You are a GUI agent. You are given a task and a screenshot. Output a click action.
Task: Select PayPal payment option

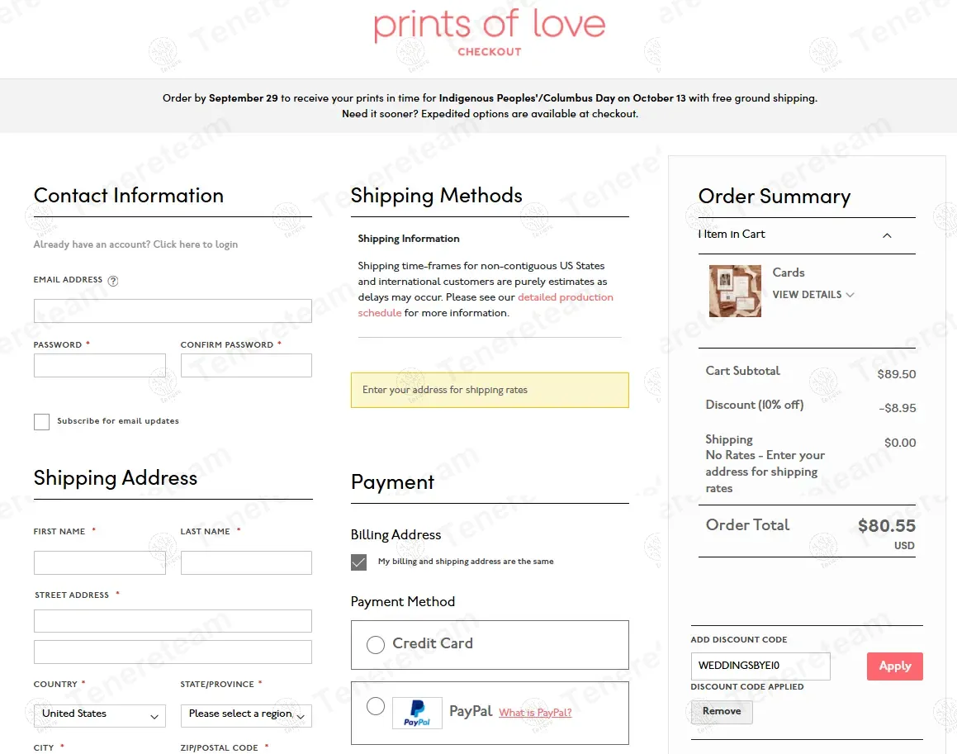pos(376,706)
